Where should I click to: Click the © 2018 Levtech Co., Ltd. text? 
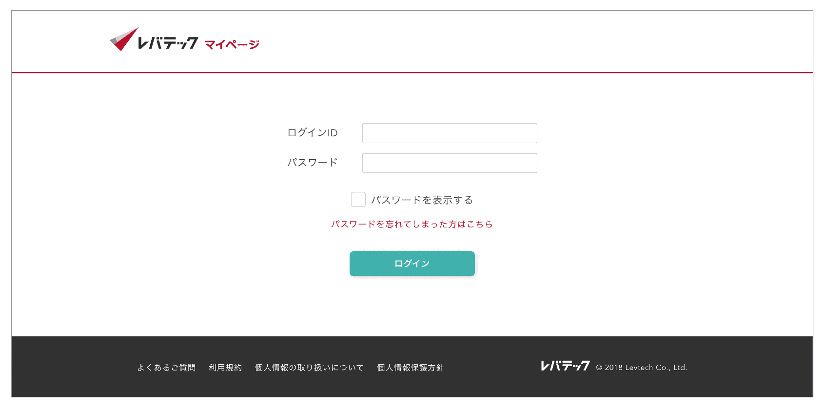click(642, 368)
